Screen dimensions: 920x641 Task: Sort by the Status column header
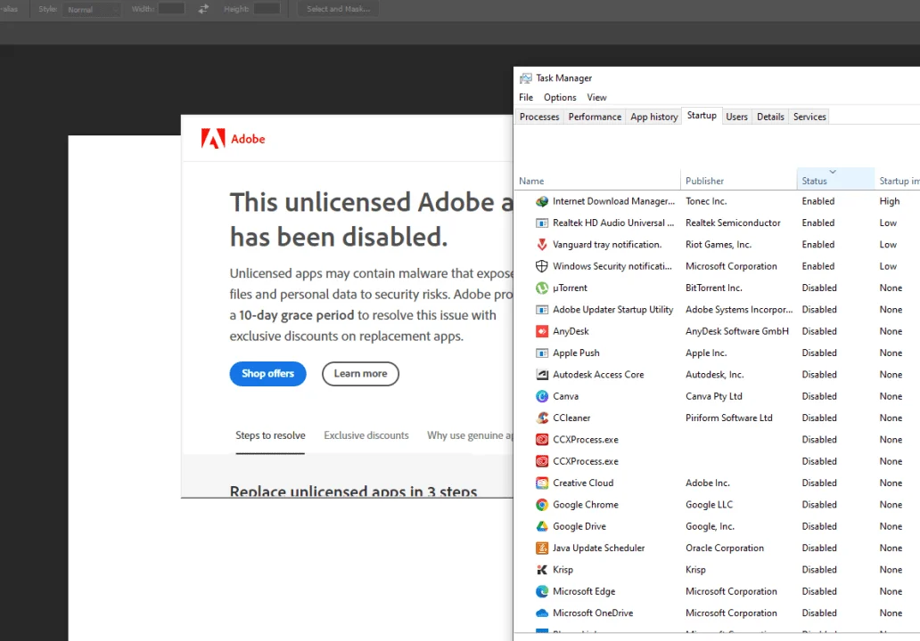[835, 179]
